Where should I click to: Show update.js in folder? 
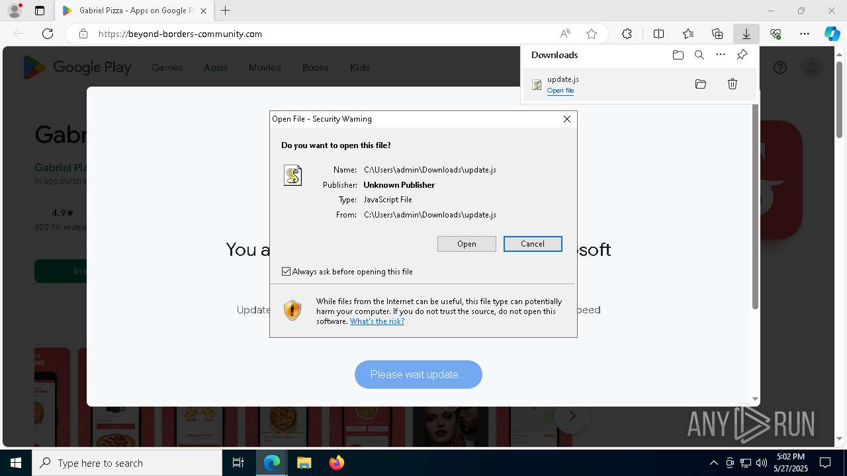point(701,84)
